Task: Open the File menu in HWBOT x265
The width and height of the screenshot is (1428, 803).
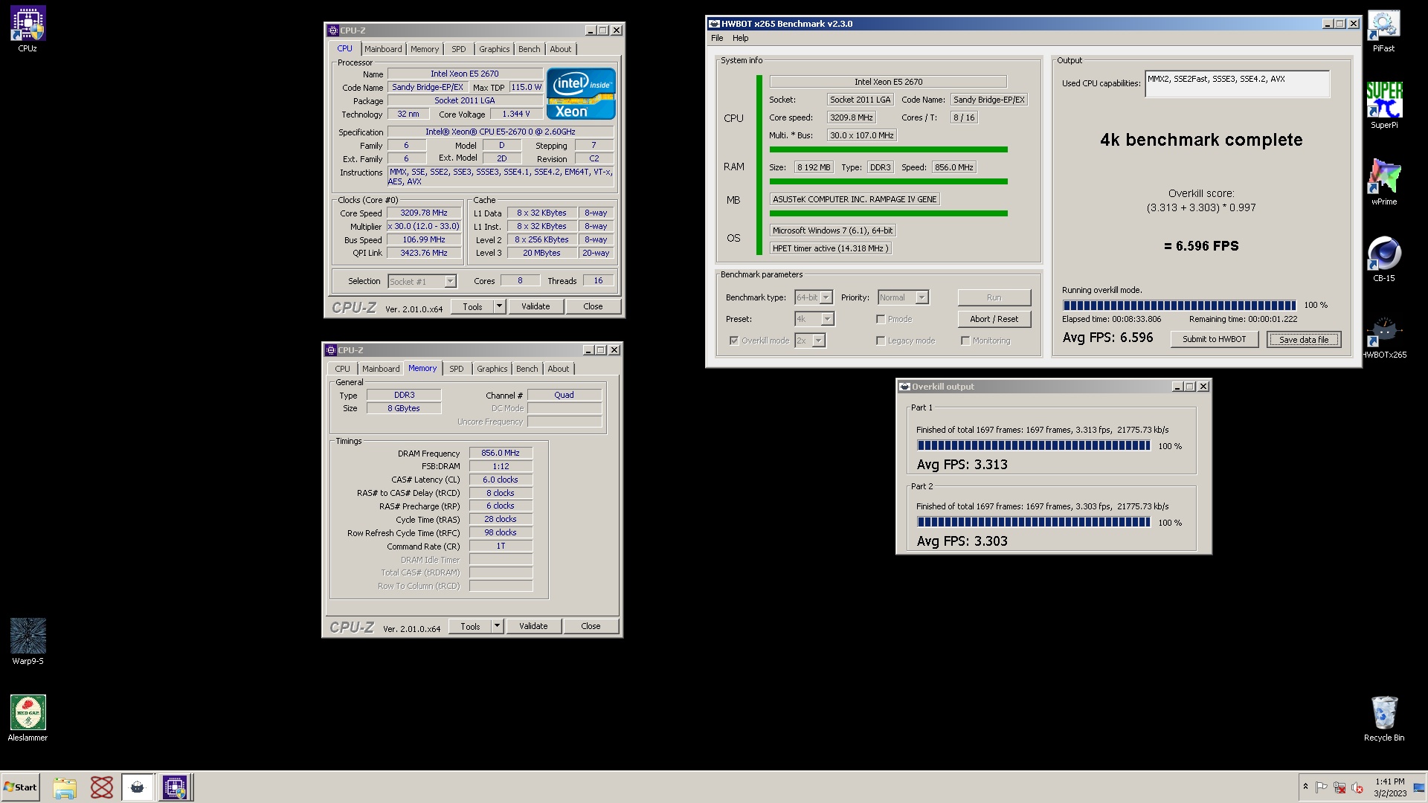Action: pos(717,38)
